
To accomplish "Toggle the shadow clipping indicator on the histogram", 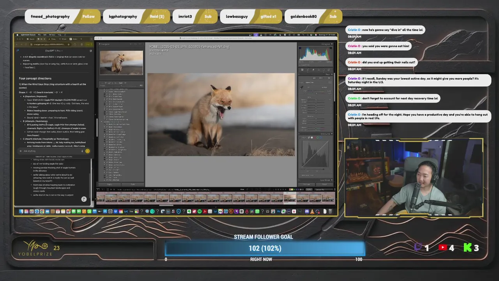I will click(x=300, y=48).
